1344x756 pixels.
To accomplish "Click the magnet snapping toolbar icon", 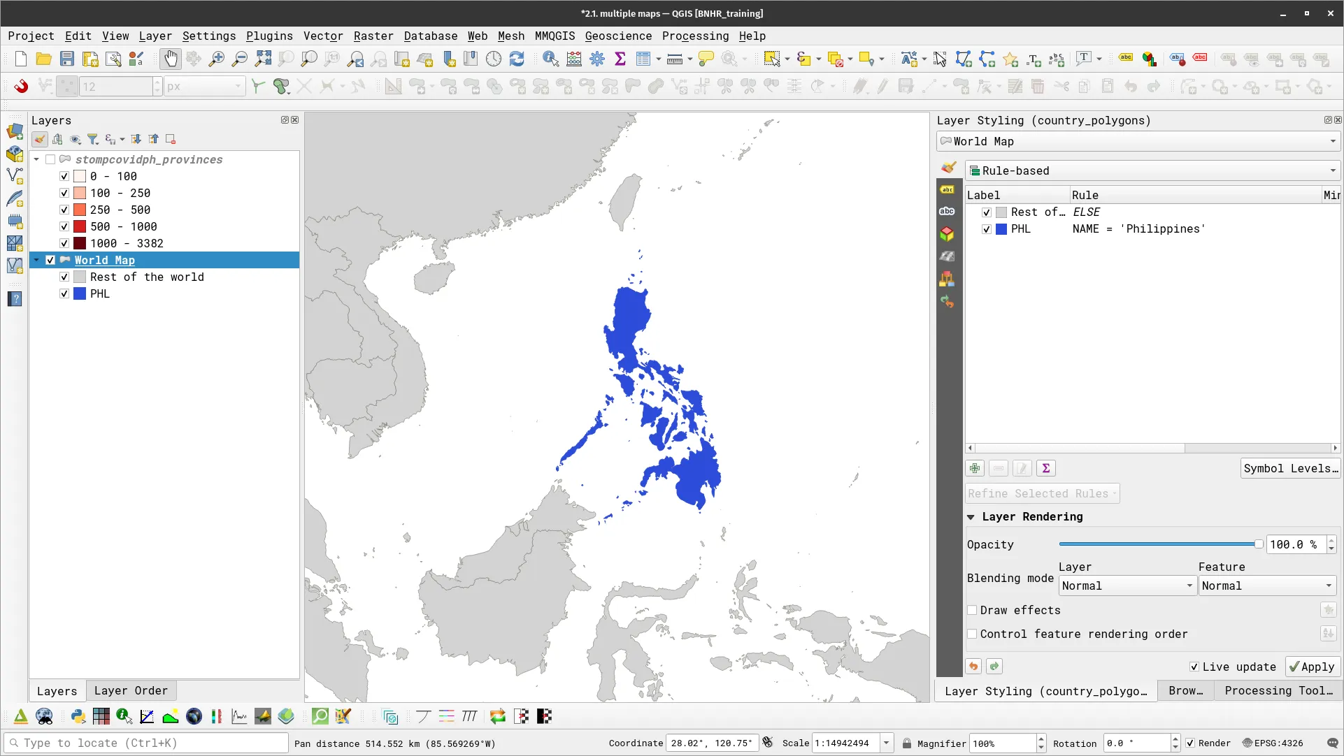I will (21, 86).
